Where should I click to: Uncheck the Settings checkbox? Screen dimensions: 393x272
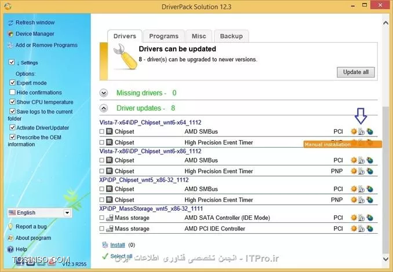click(12, 62)
